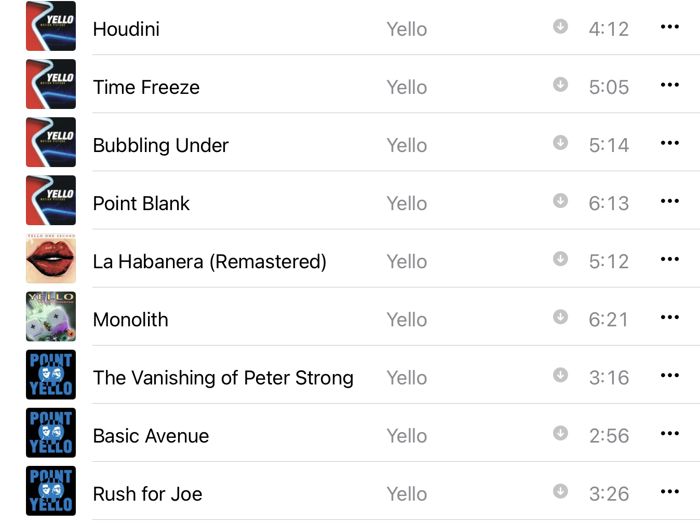Screen dimensions: 700x524
Task: Select the Basic Avenue track title
Action: [x=151, y=436]
